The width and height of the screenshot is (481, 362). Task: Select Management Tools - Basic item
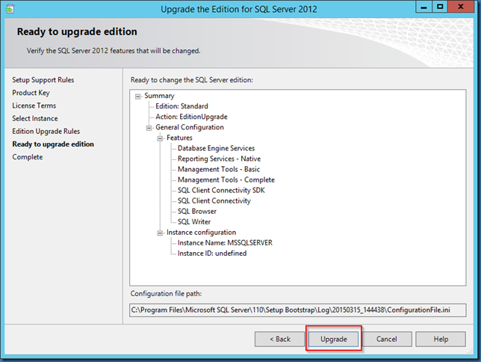coord(218,169)
